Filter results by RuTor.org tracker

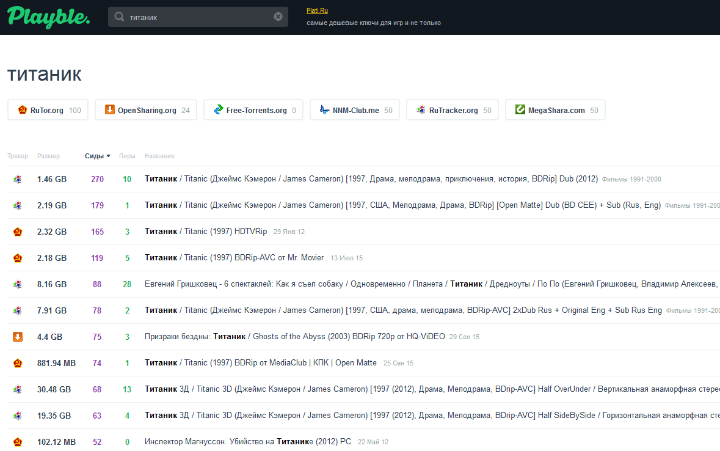48,111
